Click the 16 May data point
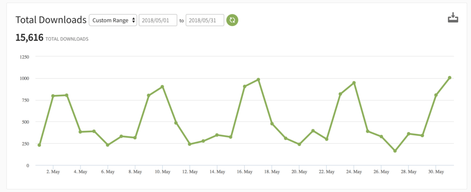This screenshot has height=192, width=471. [245, 86]
